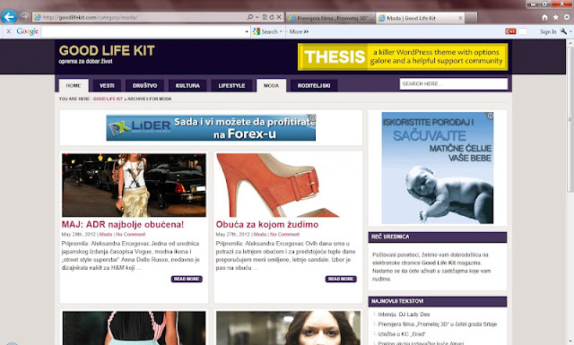Open the baby stem cells sidebar ad
The width and height of the screenshot is (574, 345).
click(438, 168)
